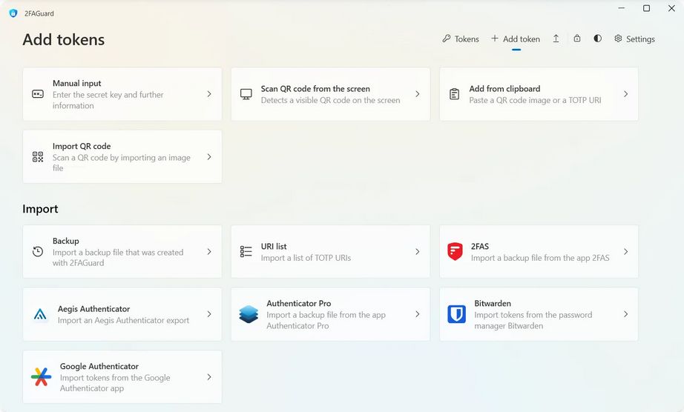Click the URI list icon
The height and width of the screenshot is (412, 684).
[246, 251]
